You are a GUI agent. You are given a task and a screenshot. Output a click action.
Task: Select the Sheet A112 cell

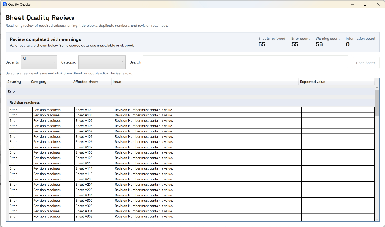[94, 174]
